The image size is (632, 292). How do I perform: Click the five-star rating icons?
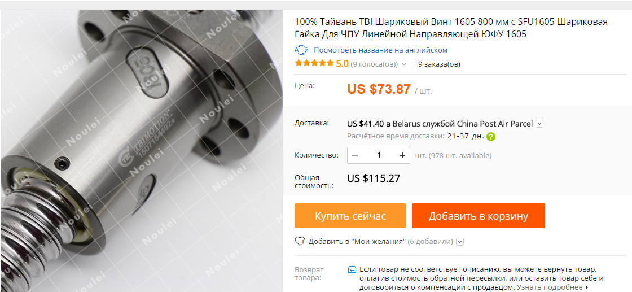[314, 63]
